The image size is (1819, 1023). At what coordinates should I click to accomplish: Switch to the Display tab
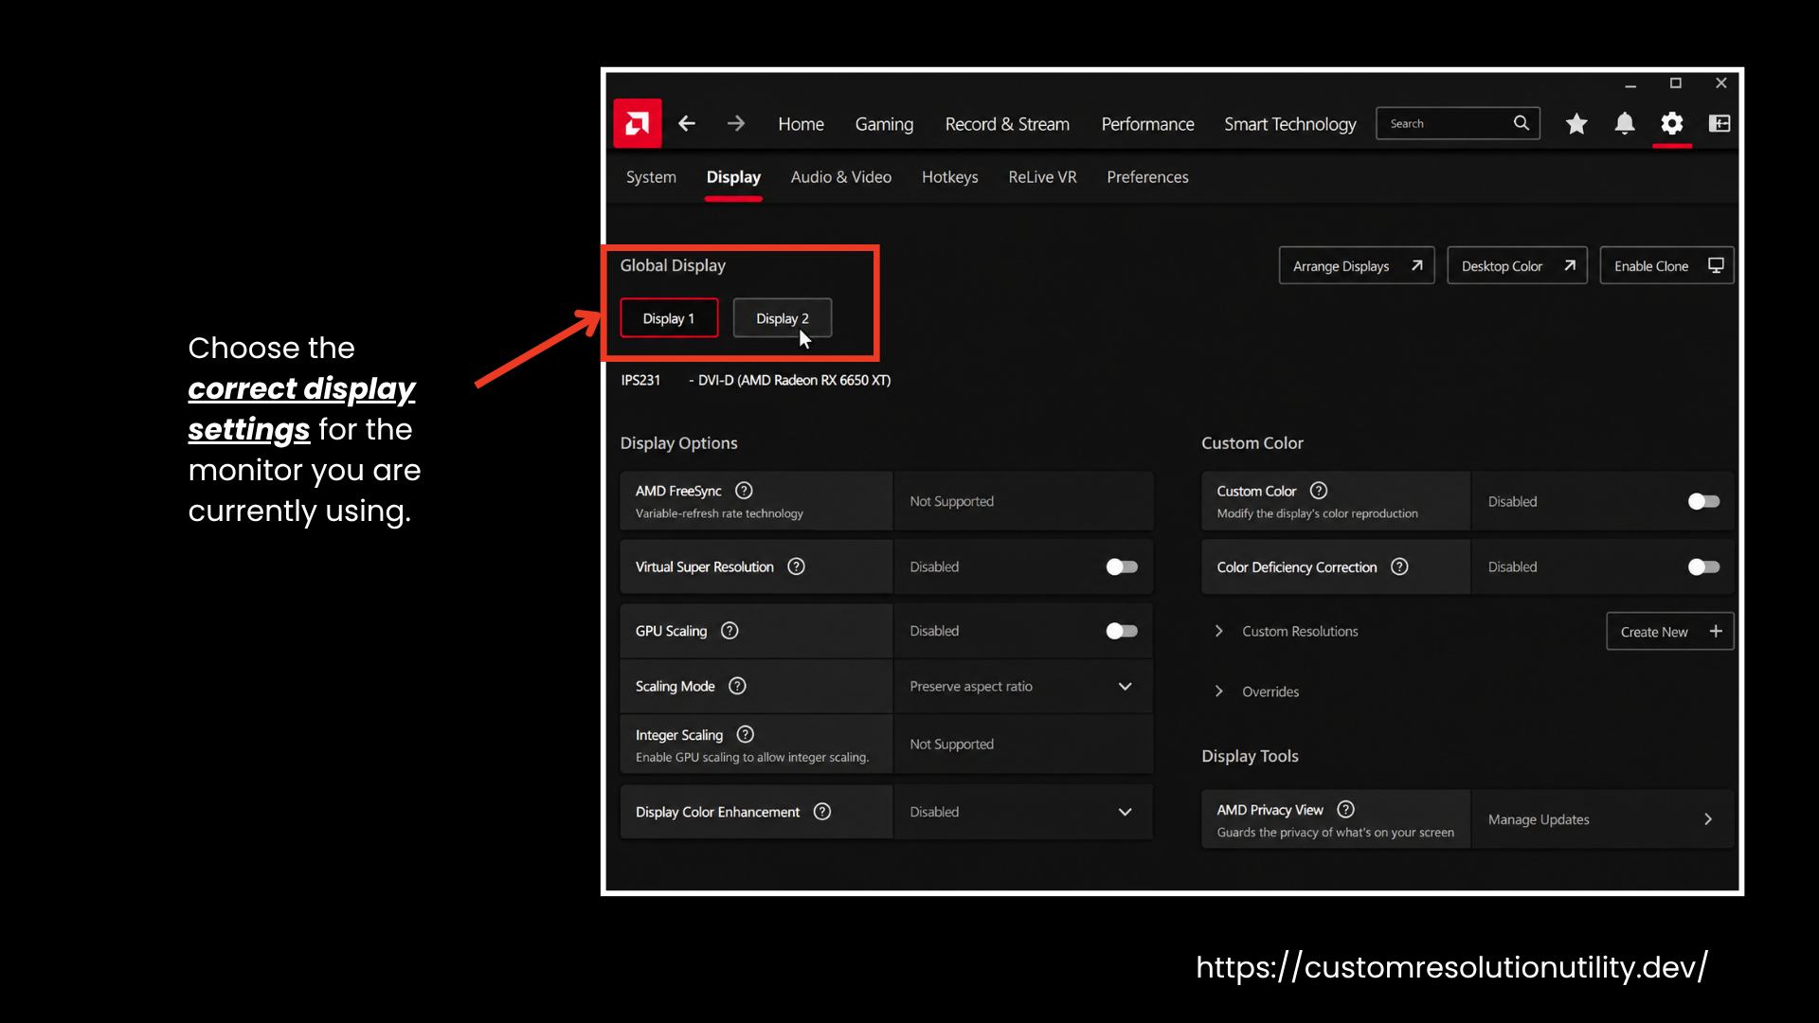click(733, 177)
